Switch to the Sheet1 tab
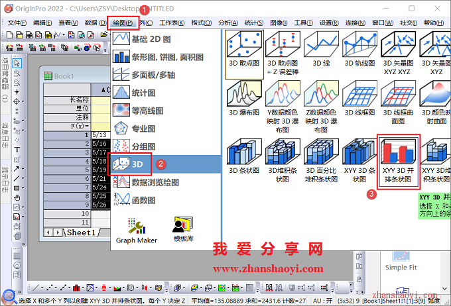Screen dimensions: 451x306 click(x=81, y=232)
